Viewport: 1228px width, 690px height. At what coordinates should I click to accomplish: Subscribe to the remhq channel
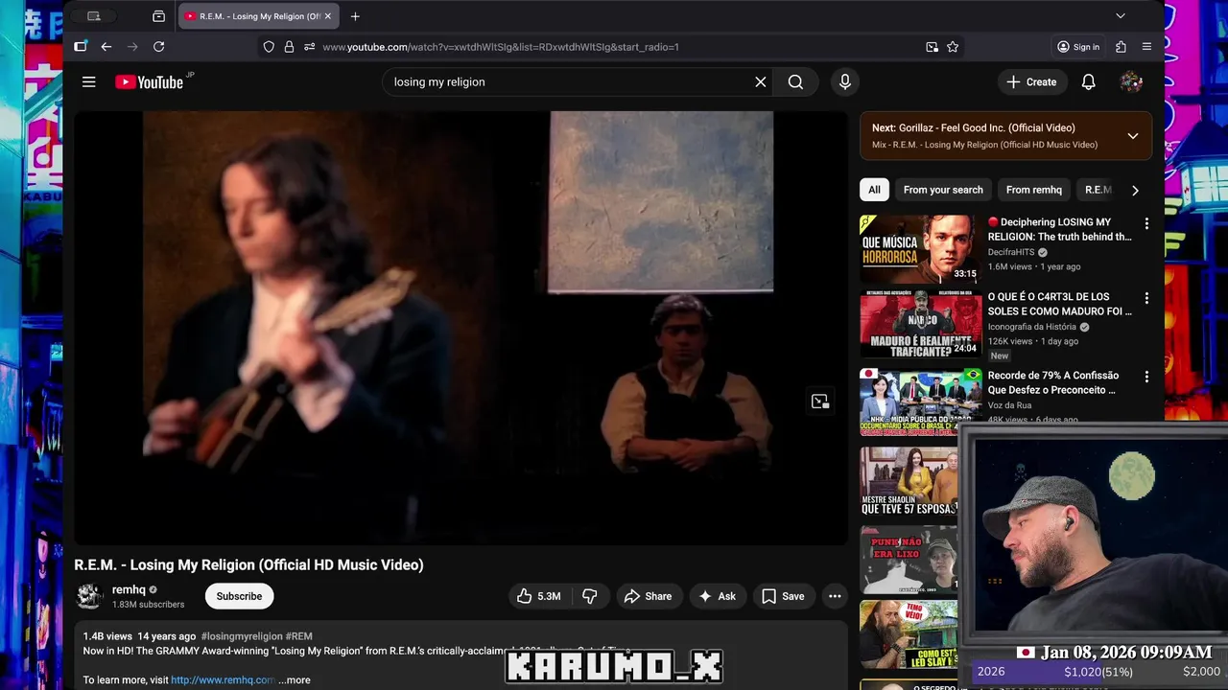(239, 596)
